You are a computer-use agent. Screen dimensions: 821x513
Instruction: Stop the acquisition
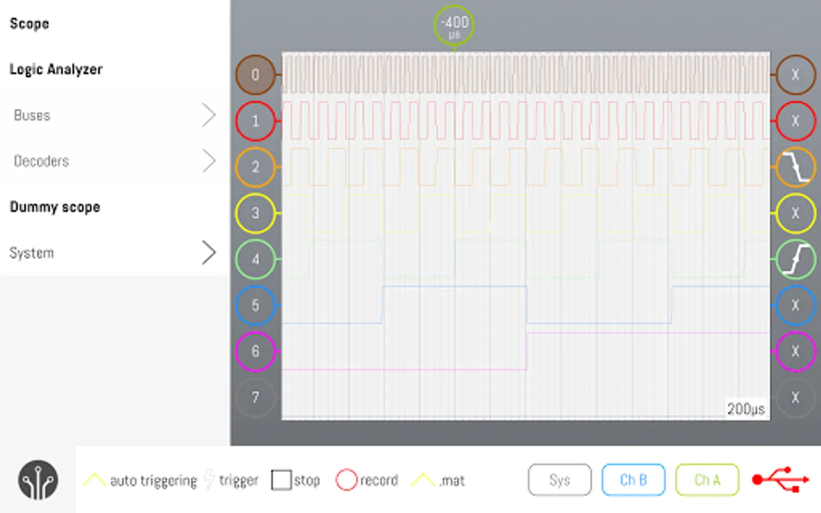[x=295, y=480]
